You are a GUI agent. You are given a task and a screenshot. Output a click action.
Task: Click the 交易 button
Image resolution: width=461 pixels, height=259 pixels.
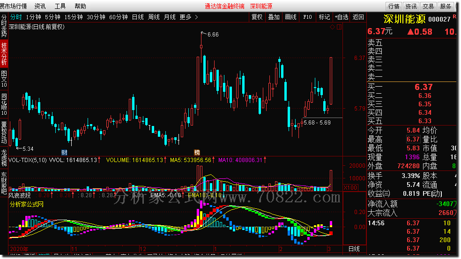(428, 6)
